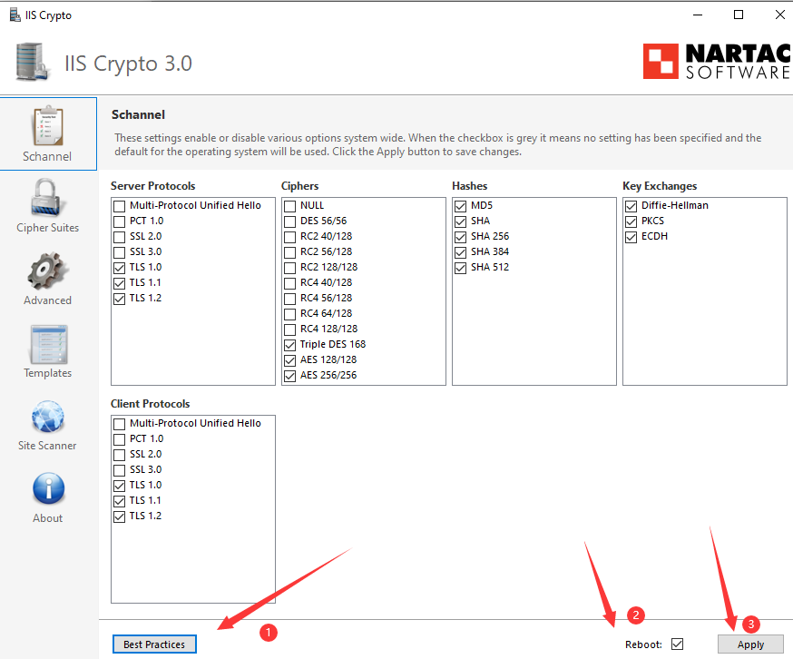This screenshot has width=793, height=659.
Task: Enable Client Protocols PCT 1.0 checkbox
Action: [x=120, y=439]
